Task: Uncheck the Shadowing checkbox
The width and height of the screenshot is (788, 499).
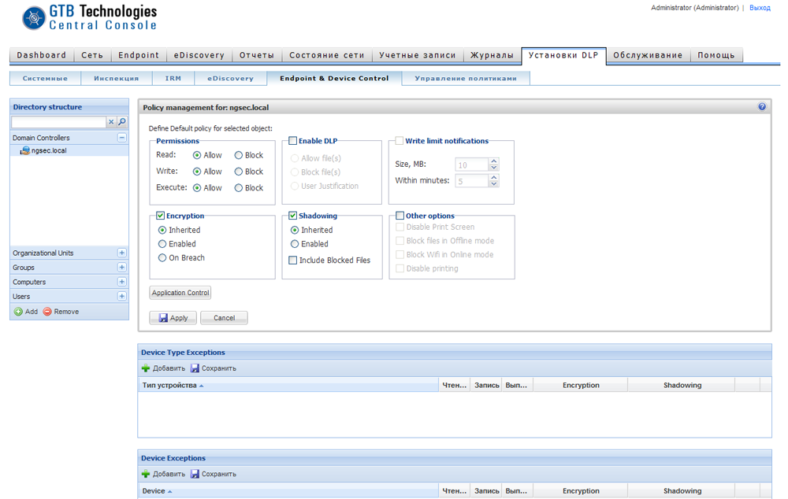Action: tap(292, 216)
